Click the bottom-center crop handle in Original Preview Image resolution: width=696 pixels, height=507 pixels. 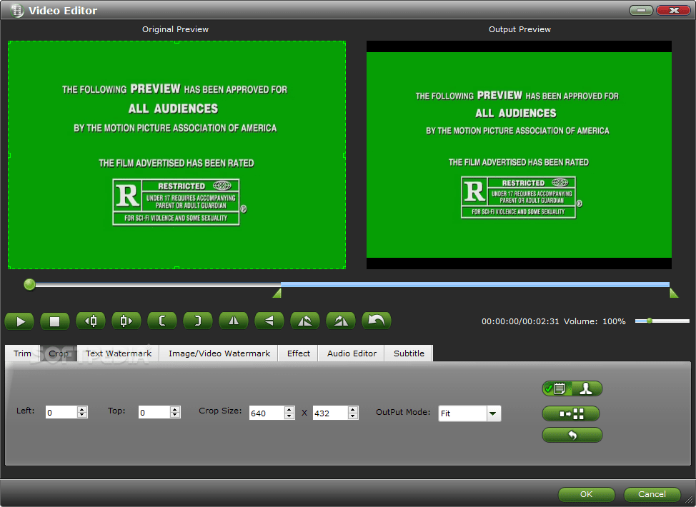pyautogui.click(x=177, y=268)
